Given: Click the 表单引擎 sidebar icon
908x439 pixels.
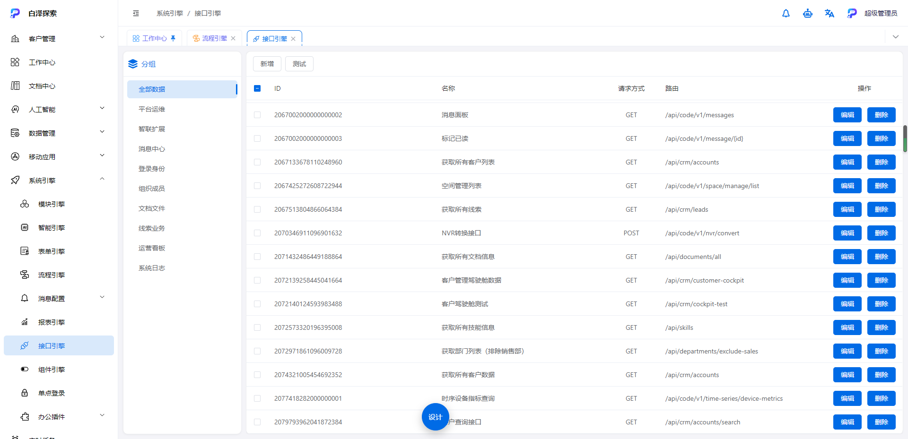Looking at the screenshot, I should (x=25, y=251).
